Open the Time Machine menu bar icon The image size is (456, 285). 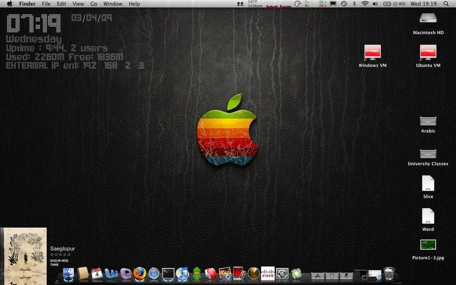click(344, 4)
